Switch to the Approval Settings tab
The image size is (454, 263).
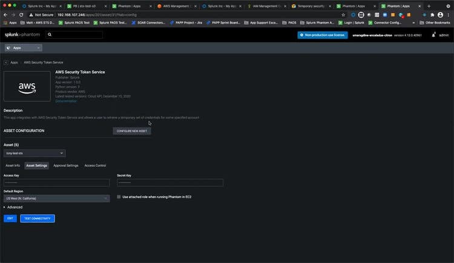click(65, 165)
